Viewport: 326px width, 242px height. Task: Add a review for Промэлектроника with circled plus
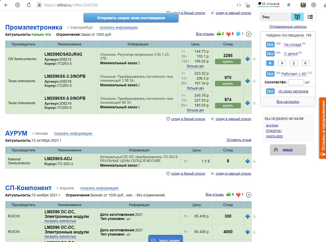click(x=248, y=34)
